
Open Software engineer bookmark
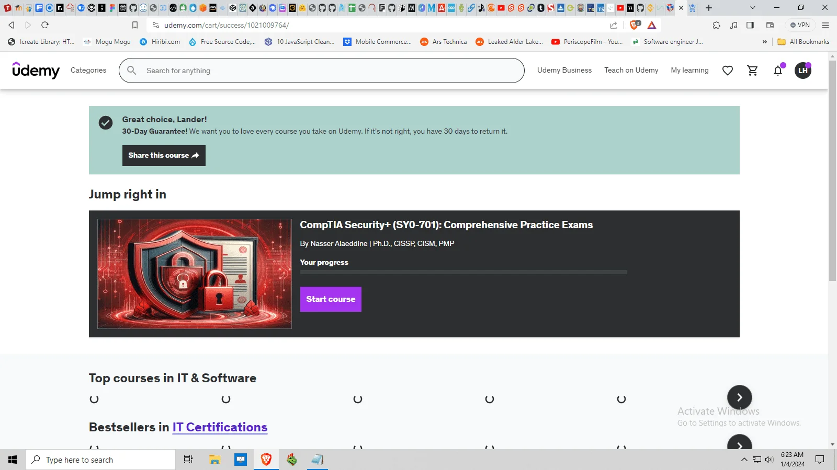point(667,42)
